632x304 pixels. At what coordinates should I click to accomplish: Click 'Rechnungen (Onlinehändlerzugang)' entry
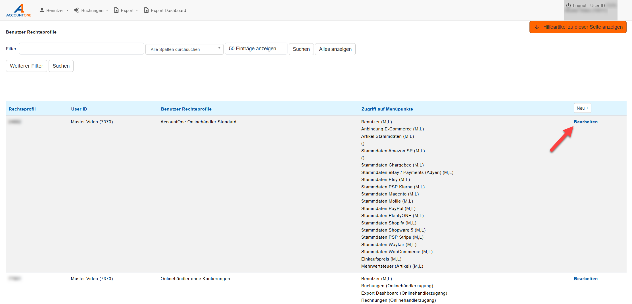[x=398, y=300]
